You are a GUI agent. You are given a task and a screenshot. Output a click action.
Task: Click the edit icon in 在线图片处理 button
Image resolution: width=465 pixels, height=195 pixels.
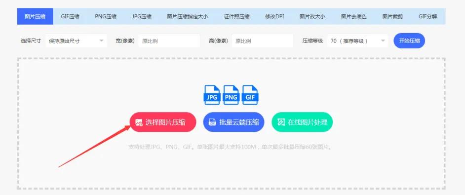pyautogui.click(x=281, y=122)
